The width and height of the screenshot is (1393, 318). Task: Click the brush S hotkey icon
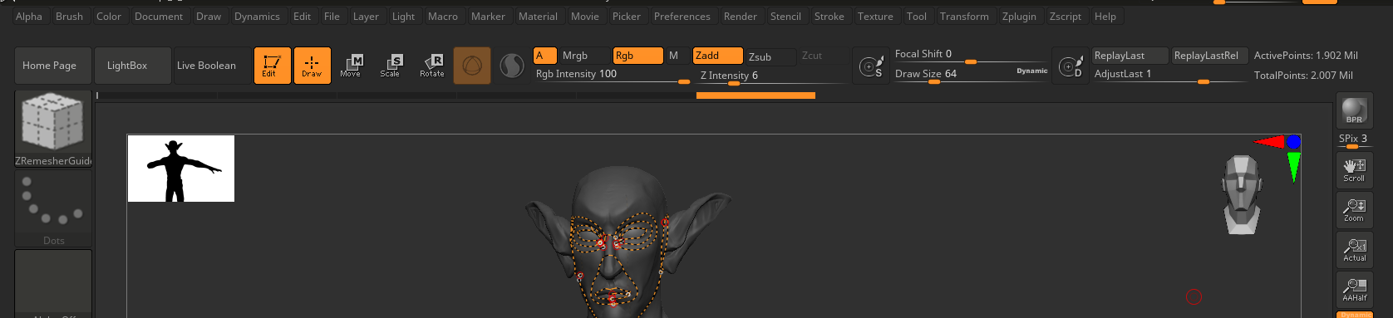[x=871, y=66]
